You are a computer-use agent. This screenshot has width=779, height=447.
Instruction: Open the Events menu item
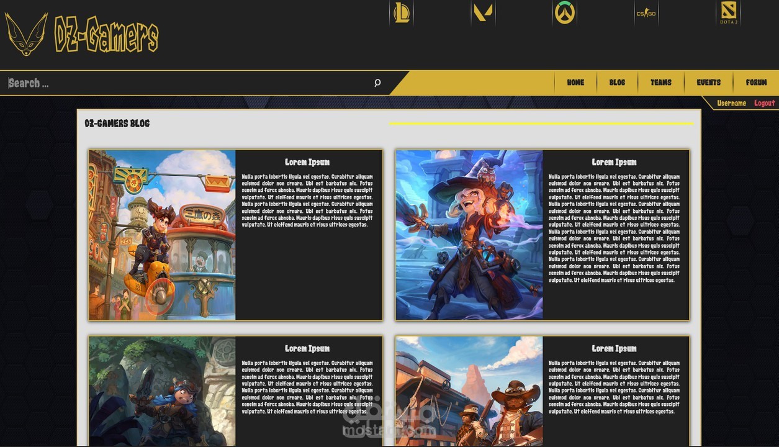(708, 83)
